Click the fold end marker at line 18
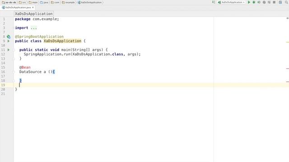Viewport: 289px width, 162px height. (x=14, y=81)
